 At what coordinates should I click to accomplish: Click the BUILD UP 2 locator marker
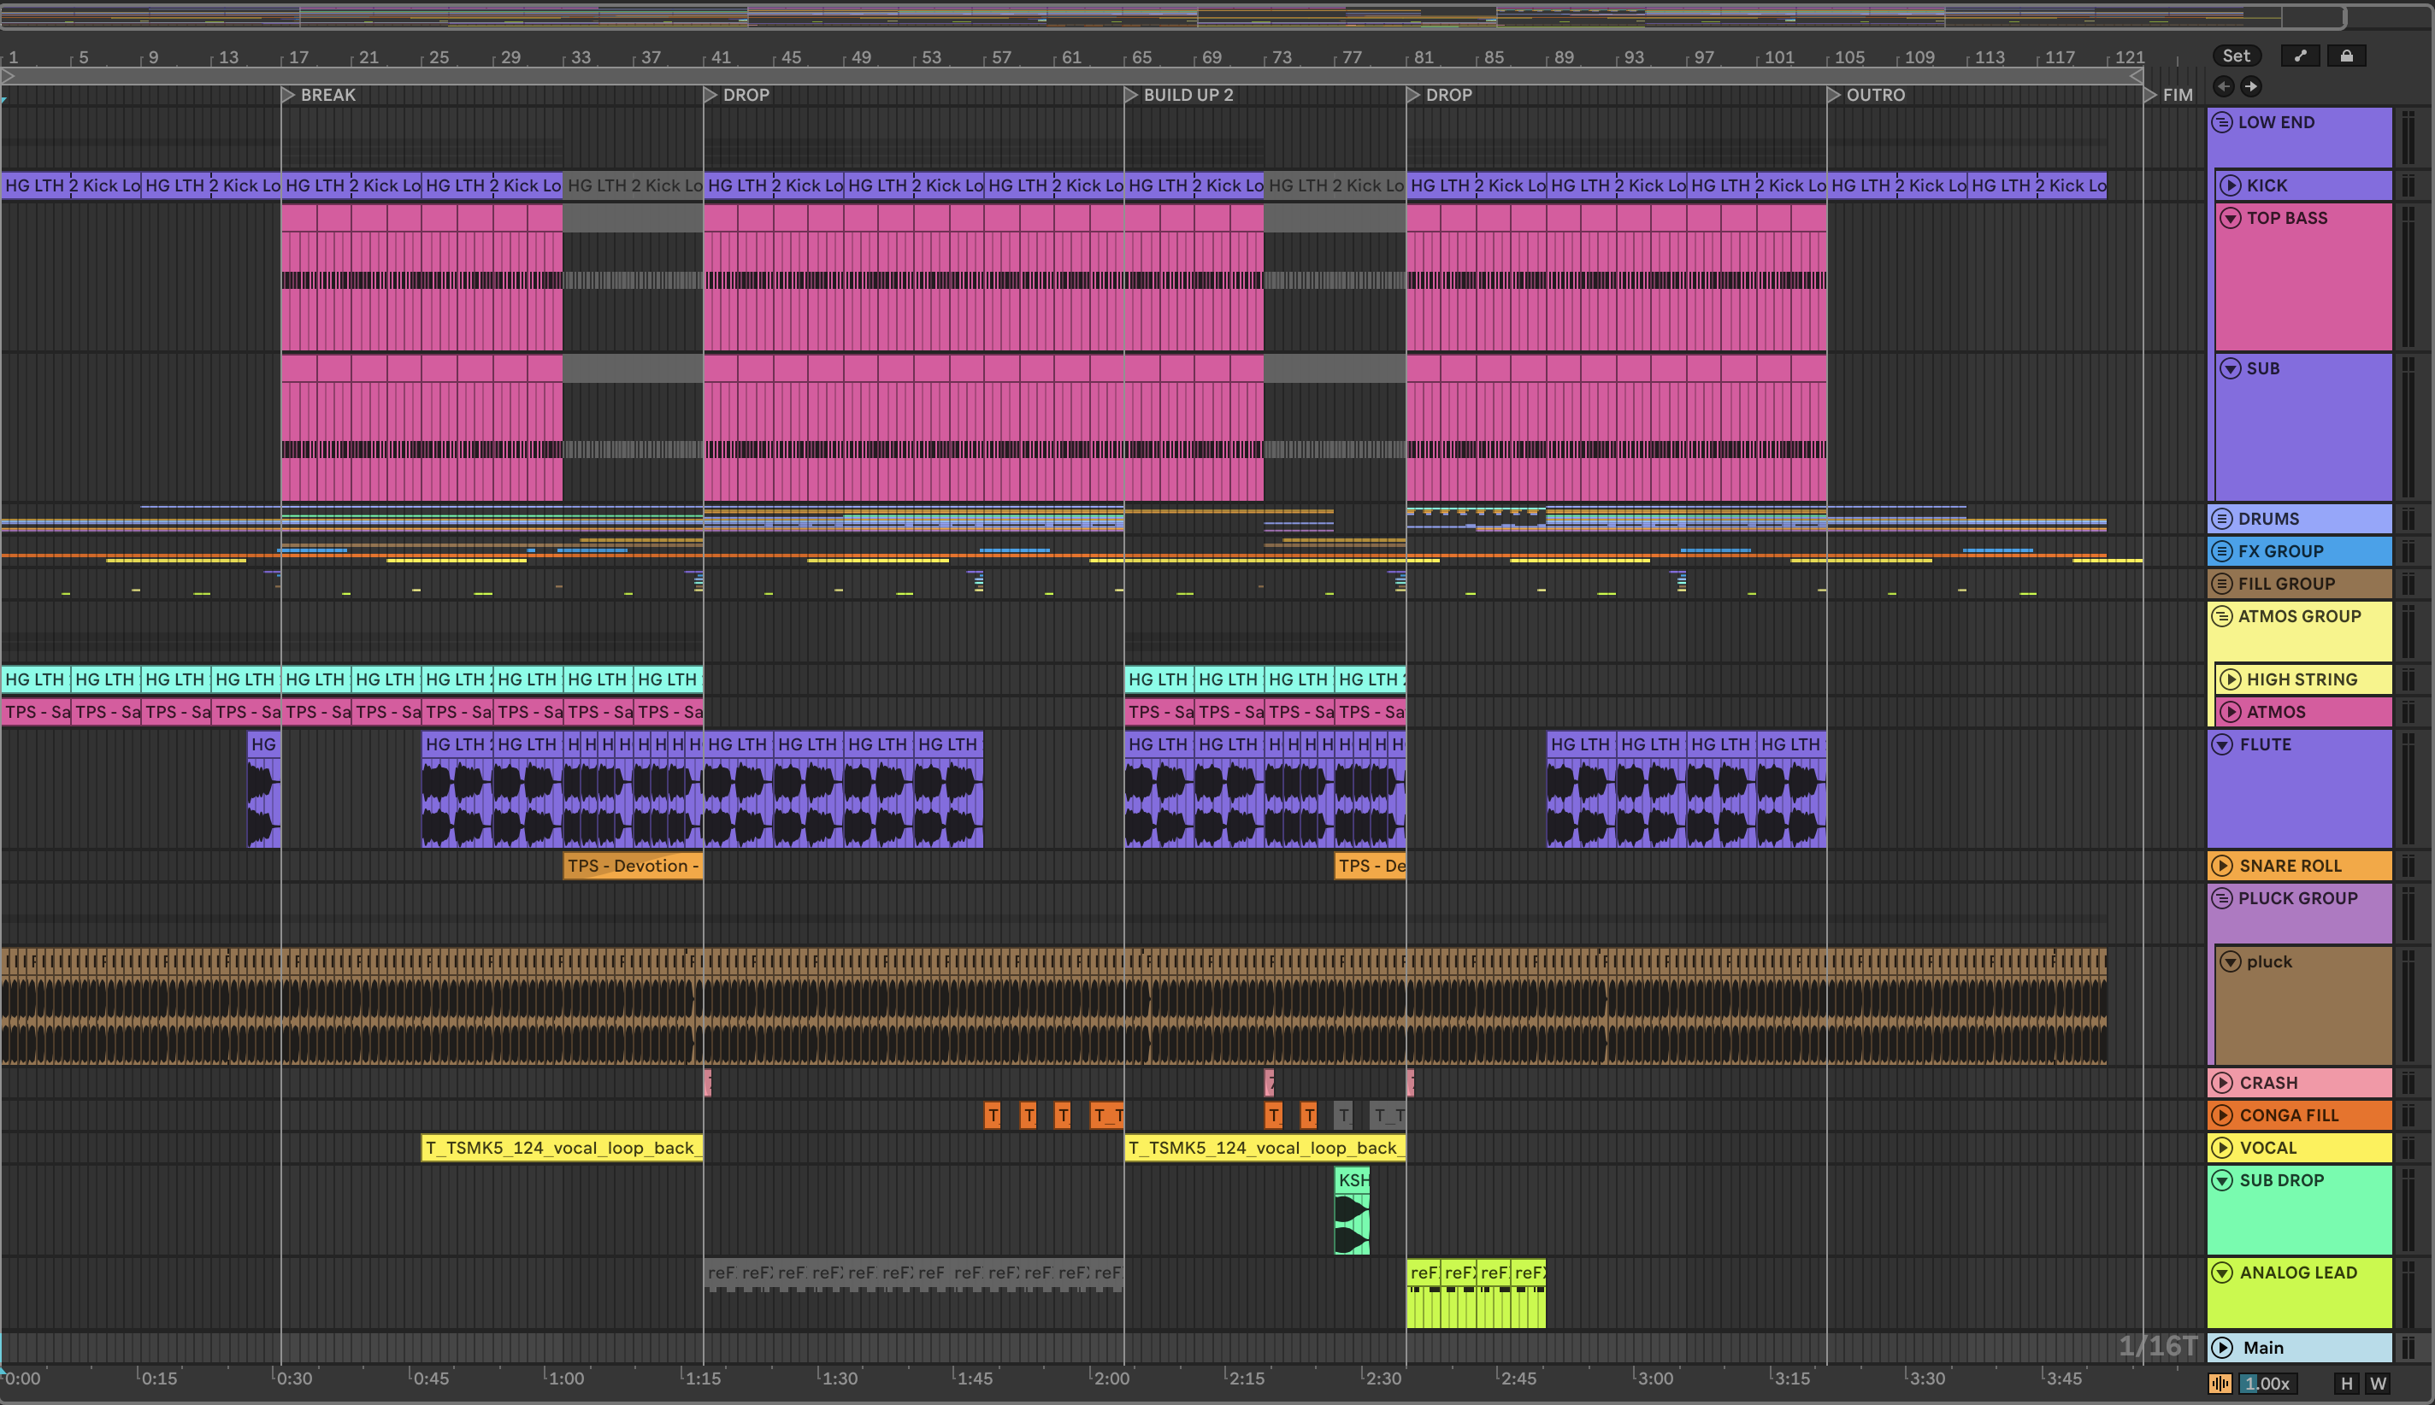click(1131, 95)
